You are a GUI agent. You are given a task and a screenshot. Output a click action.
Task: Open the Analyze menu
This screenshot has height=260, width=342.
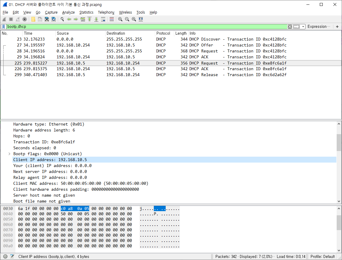(68, 12)
